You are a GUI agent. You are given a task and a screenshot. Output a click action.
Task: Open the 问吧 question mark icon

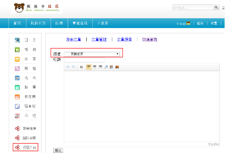[17, 116]
